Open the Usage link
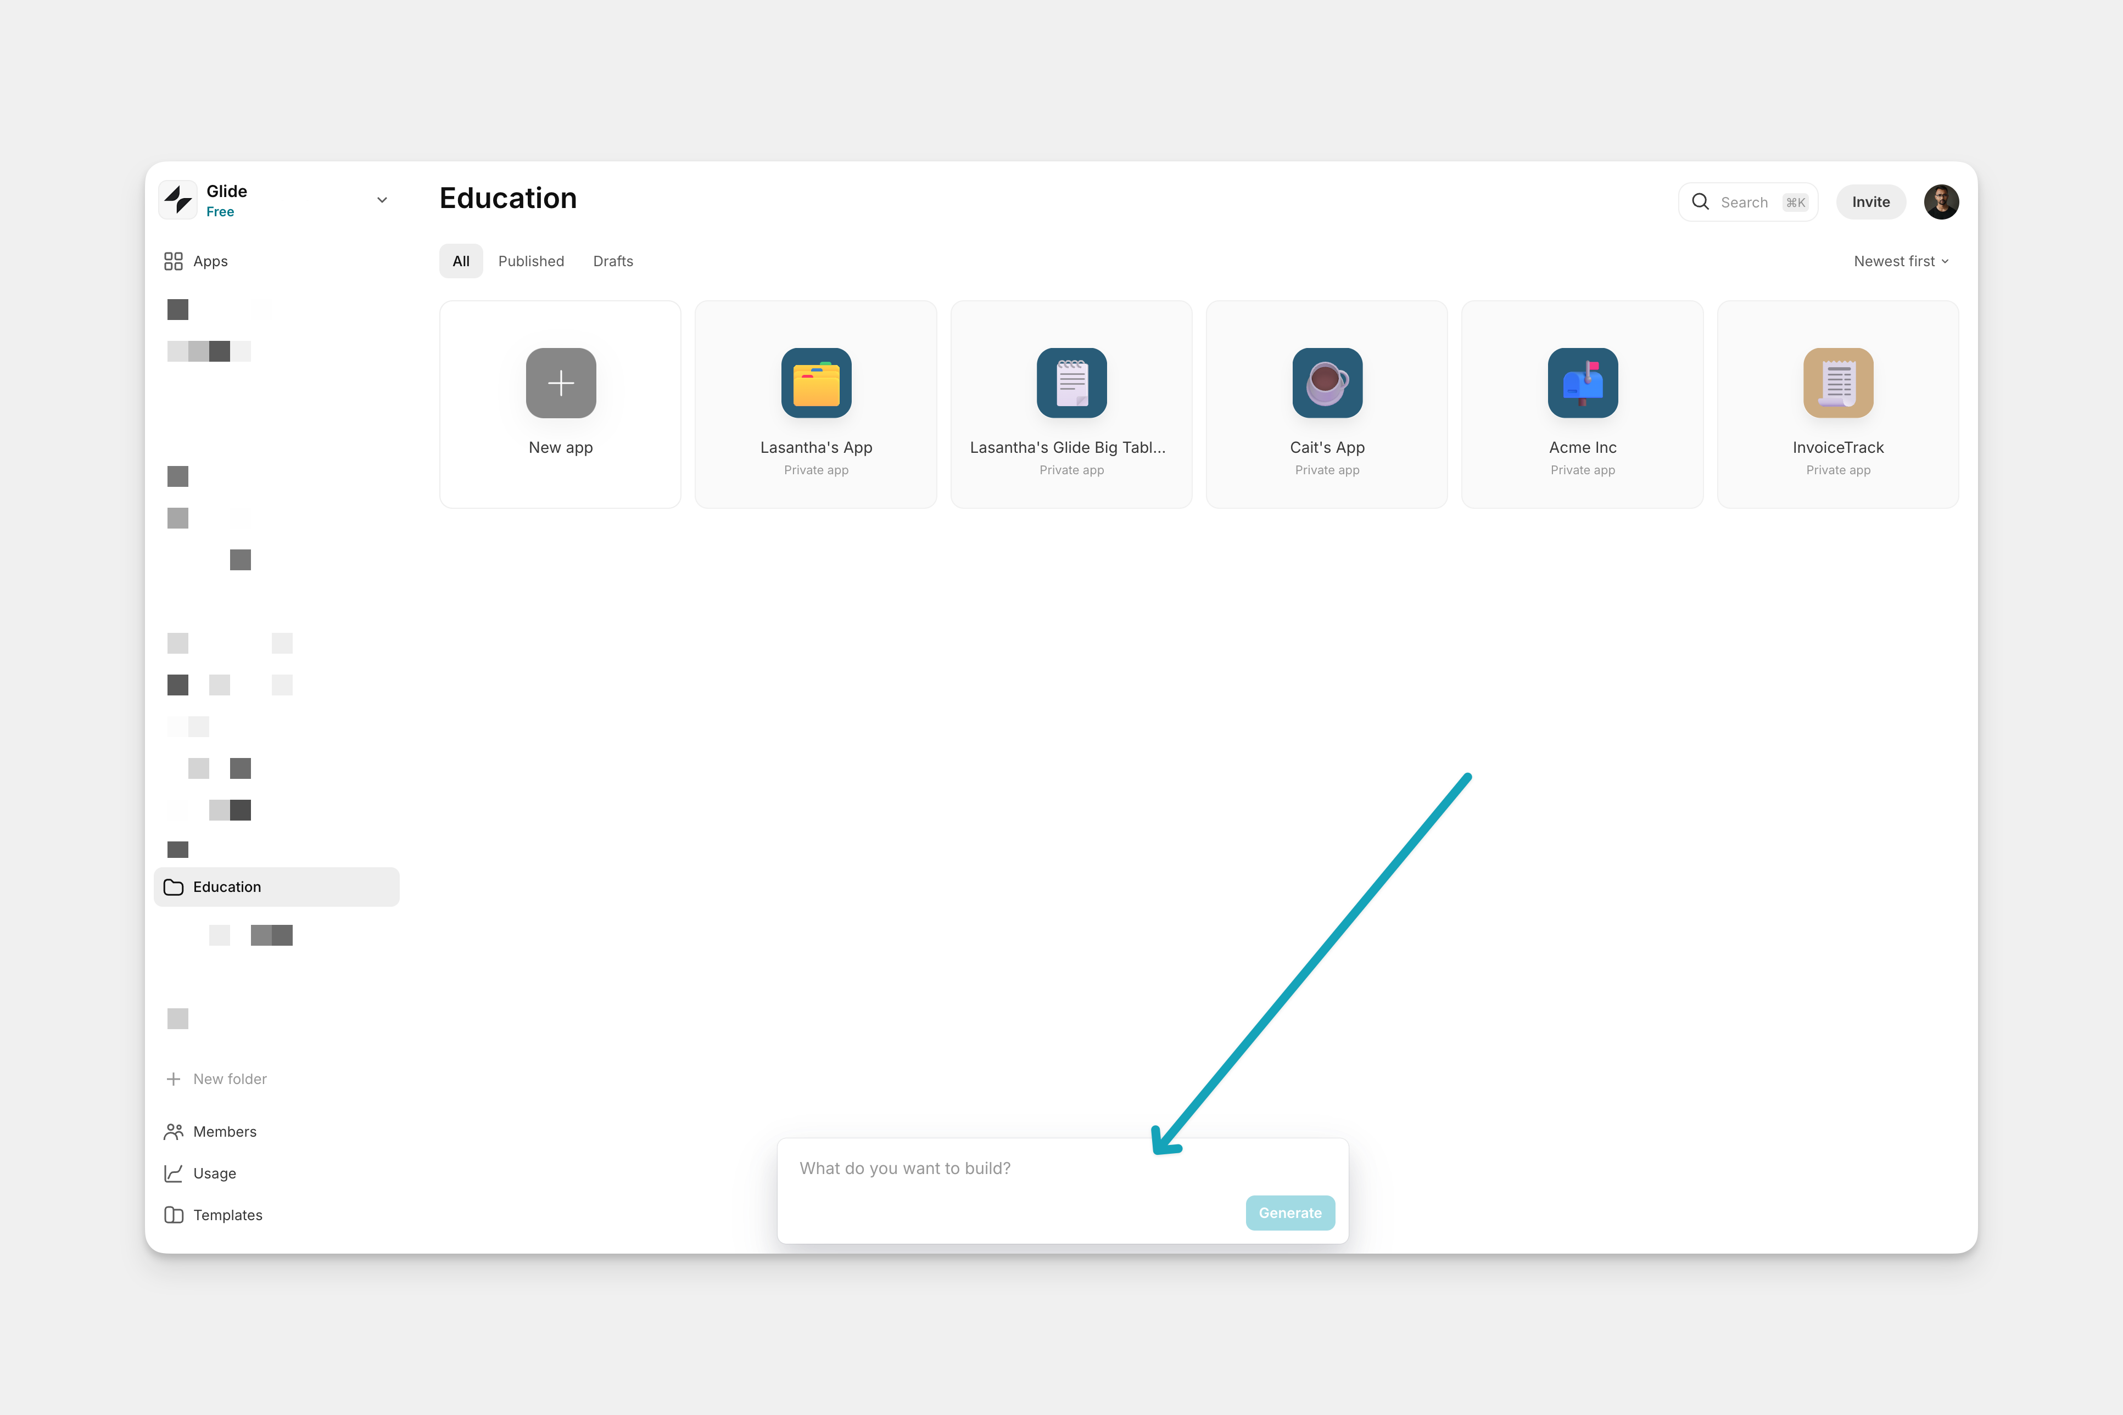 [x=215, y=1173]
